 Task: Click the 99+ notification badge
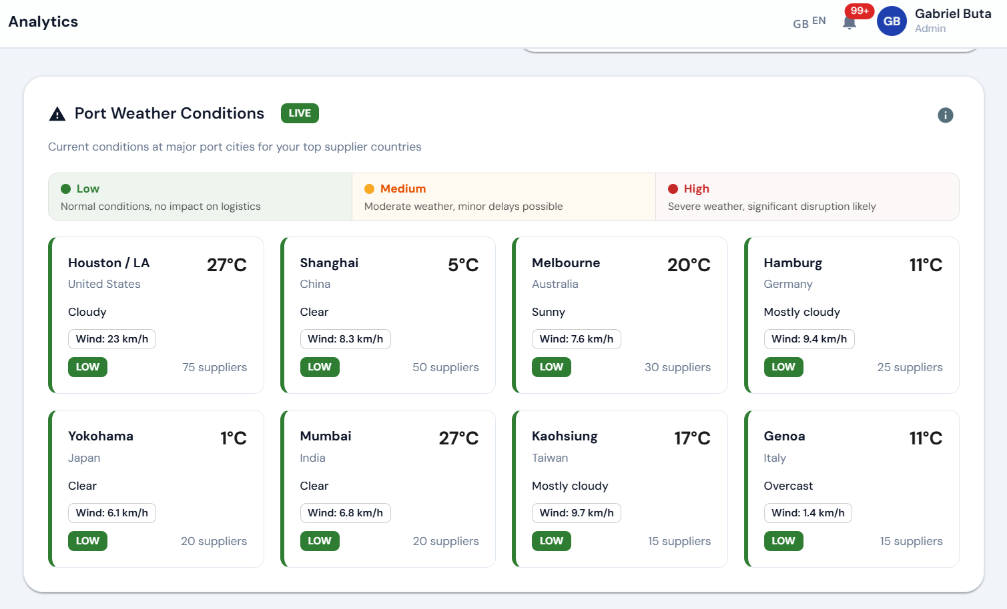[x=858, y=11]
